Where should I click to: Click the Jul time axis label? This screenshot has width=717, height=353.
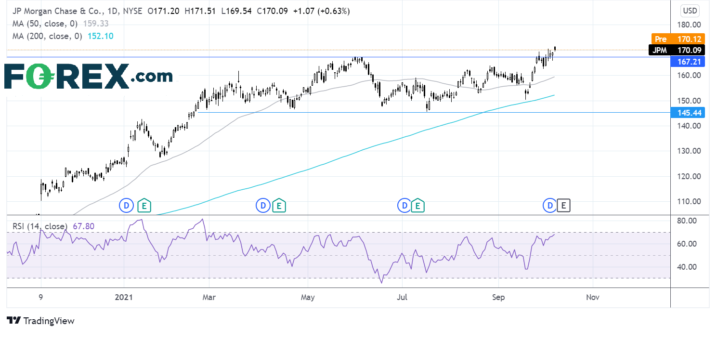tap(402, 298)
